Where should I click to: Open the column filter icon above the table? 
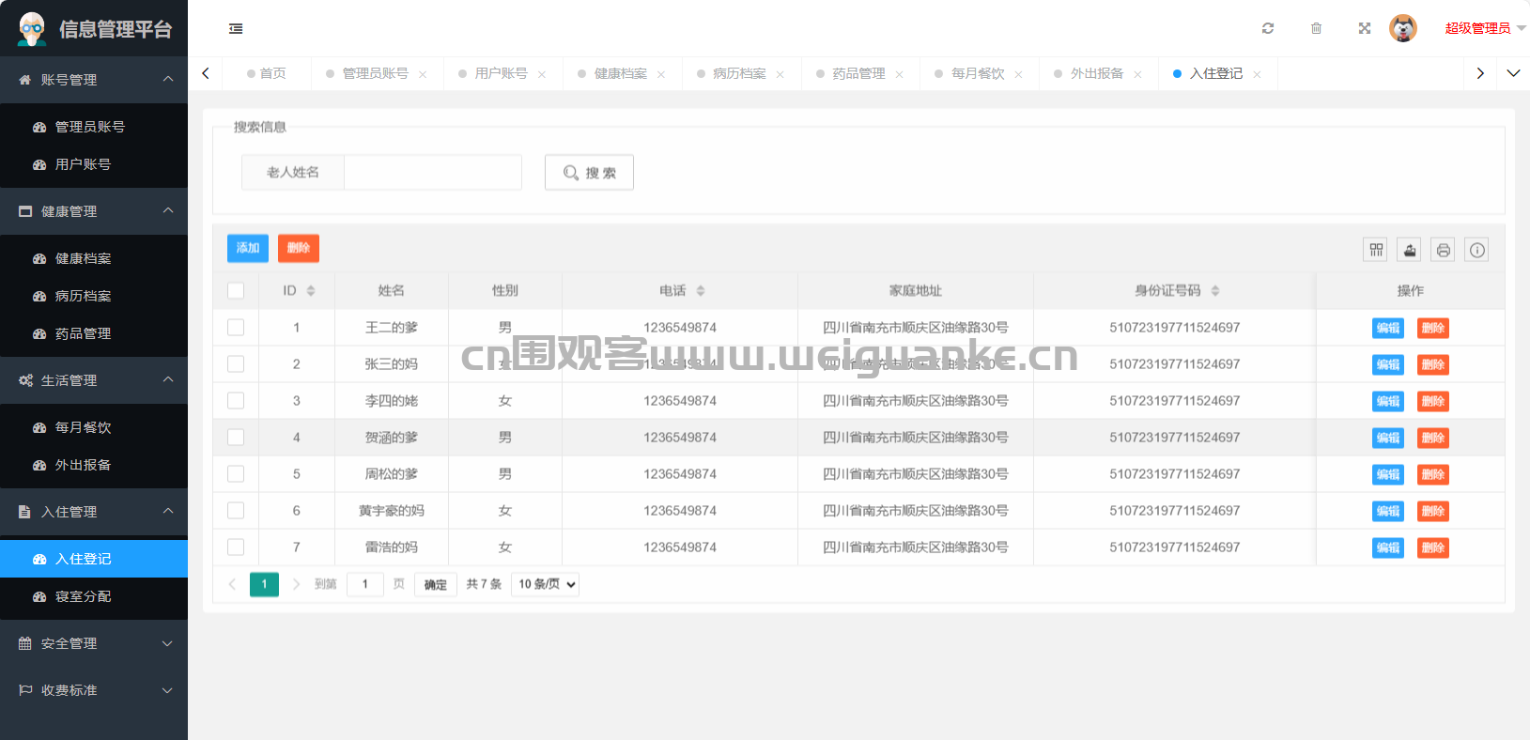pos(1376,250)
